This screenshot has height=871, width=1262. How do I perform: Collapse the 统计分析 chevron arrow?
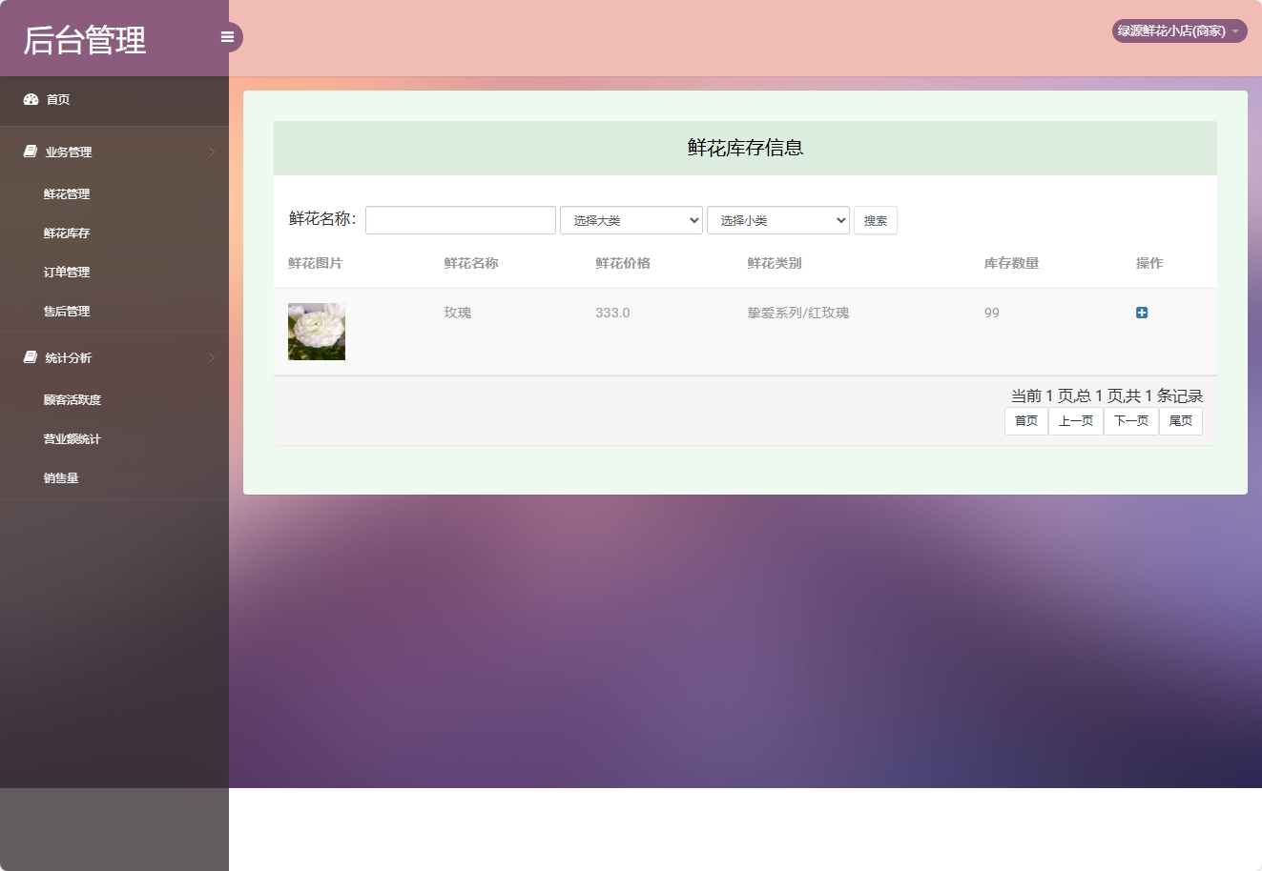pyautogui.click(x=212, y=357)
